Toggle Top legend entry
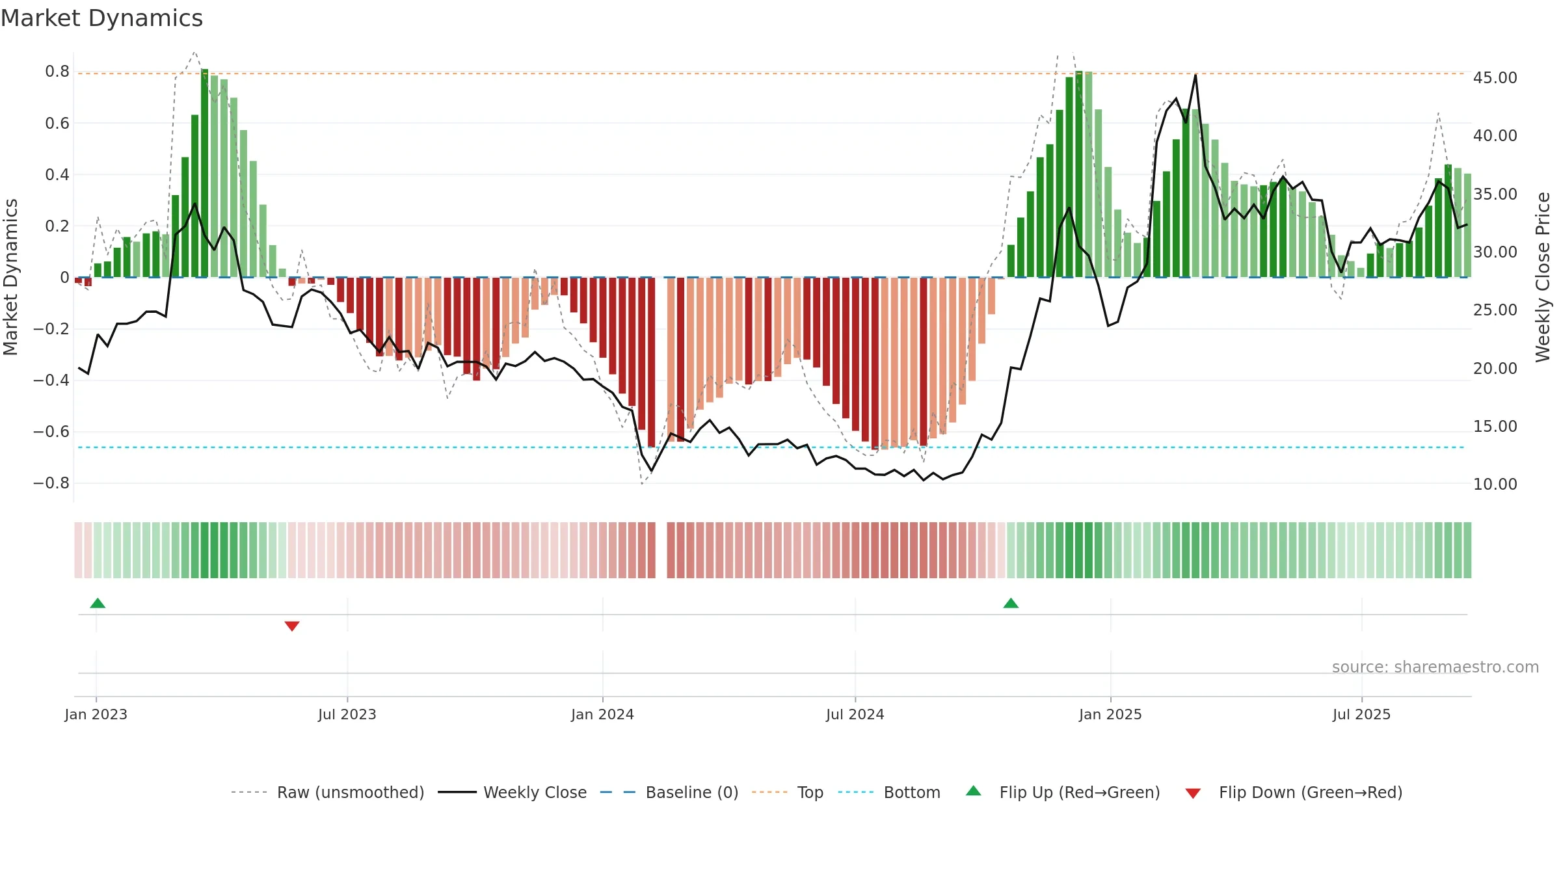1561x878 pixels. (x=788, y=792)
